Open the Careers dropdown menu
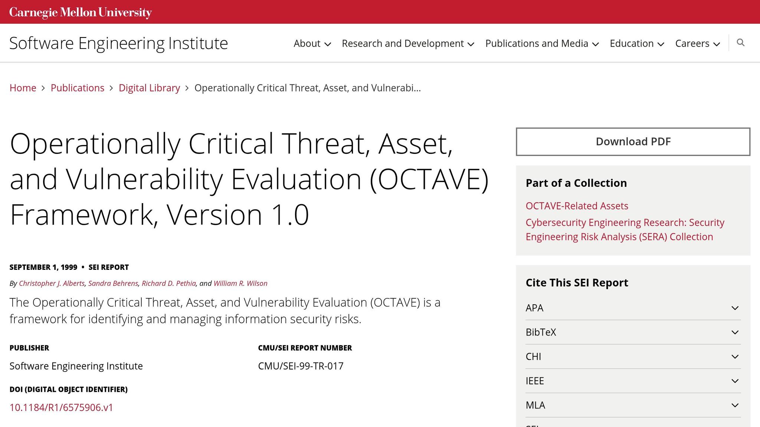Viewport: 760px width, 427px height. [x=697, y=43]
